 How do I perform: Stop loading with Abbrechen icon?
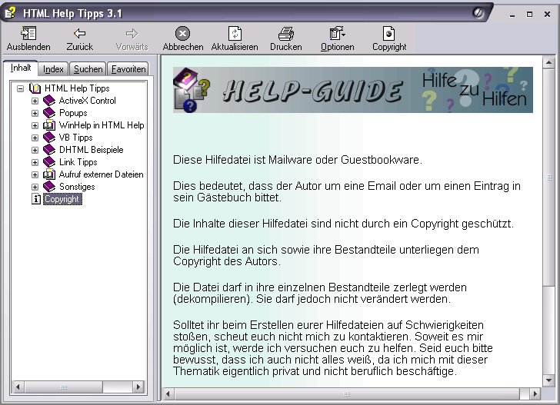pos(182,34)
